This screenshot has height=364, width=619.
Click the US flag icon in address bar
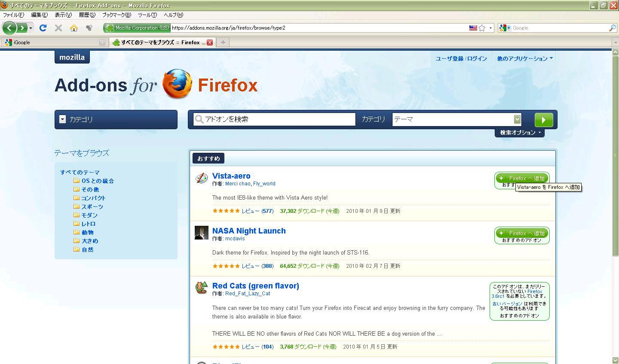[473, 28]
